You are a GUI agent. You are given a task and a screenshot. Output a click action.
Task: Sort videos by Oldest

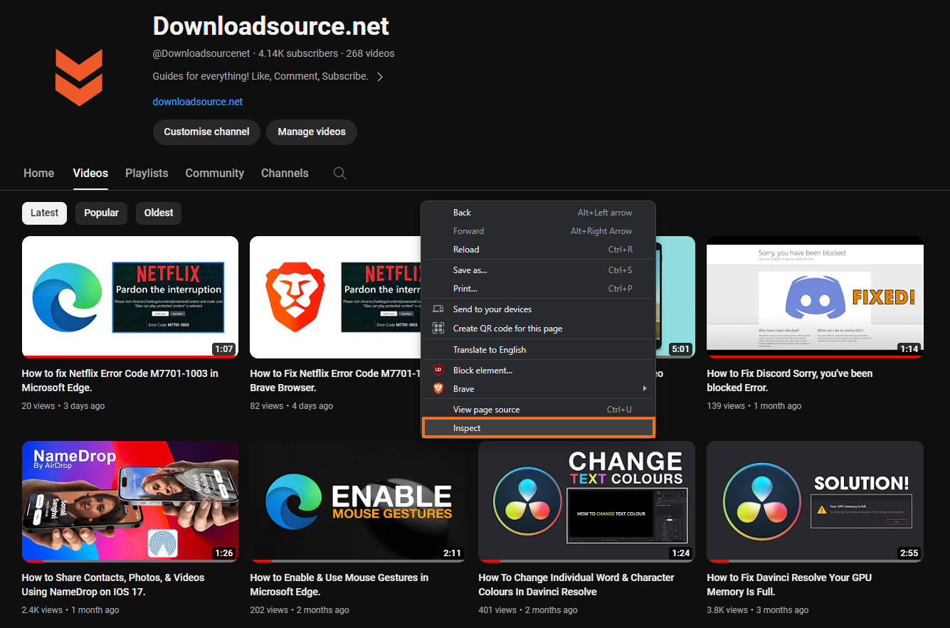point(159,213)
